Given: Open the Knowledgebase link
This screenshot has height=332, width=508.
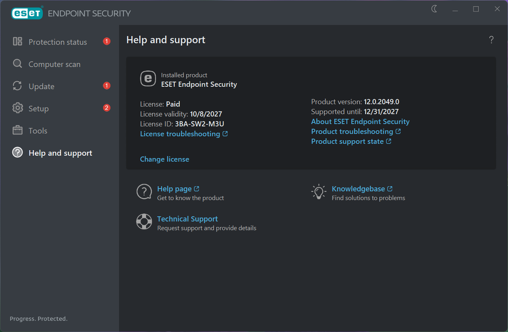Looking at the screenshot, I should point(358,189).
